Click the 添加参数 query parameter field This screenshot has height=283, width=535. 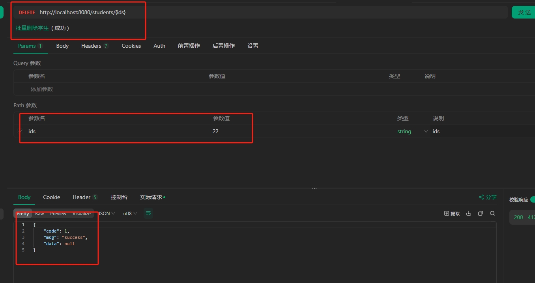point(42,89)
